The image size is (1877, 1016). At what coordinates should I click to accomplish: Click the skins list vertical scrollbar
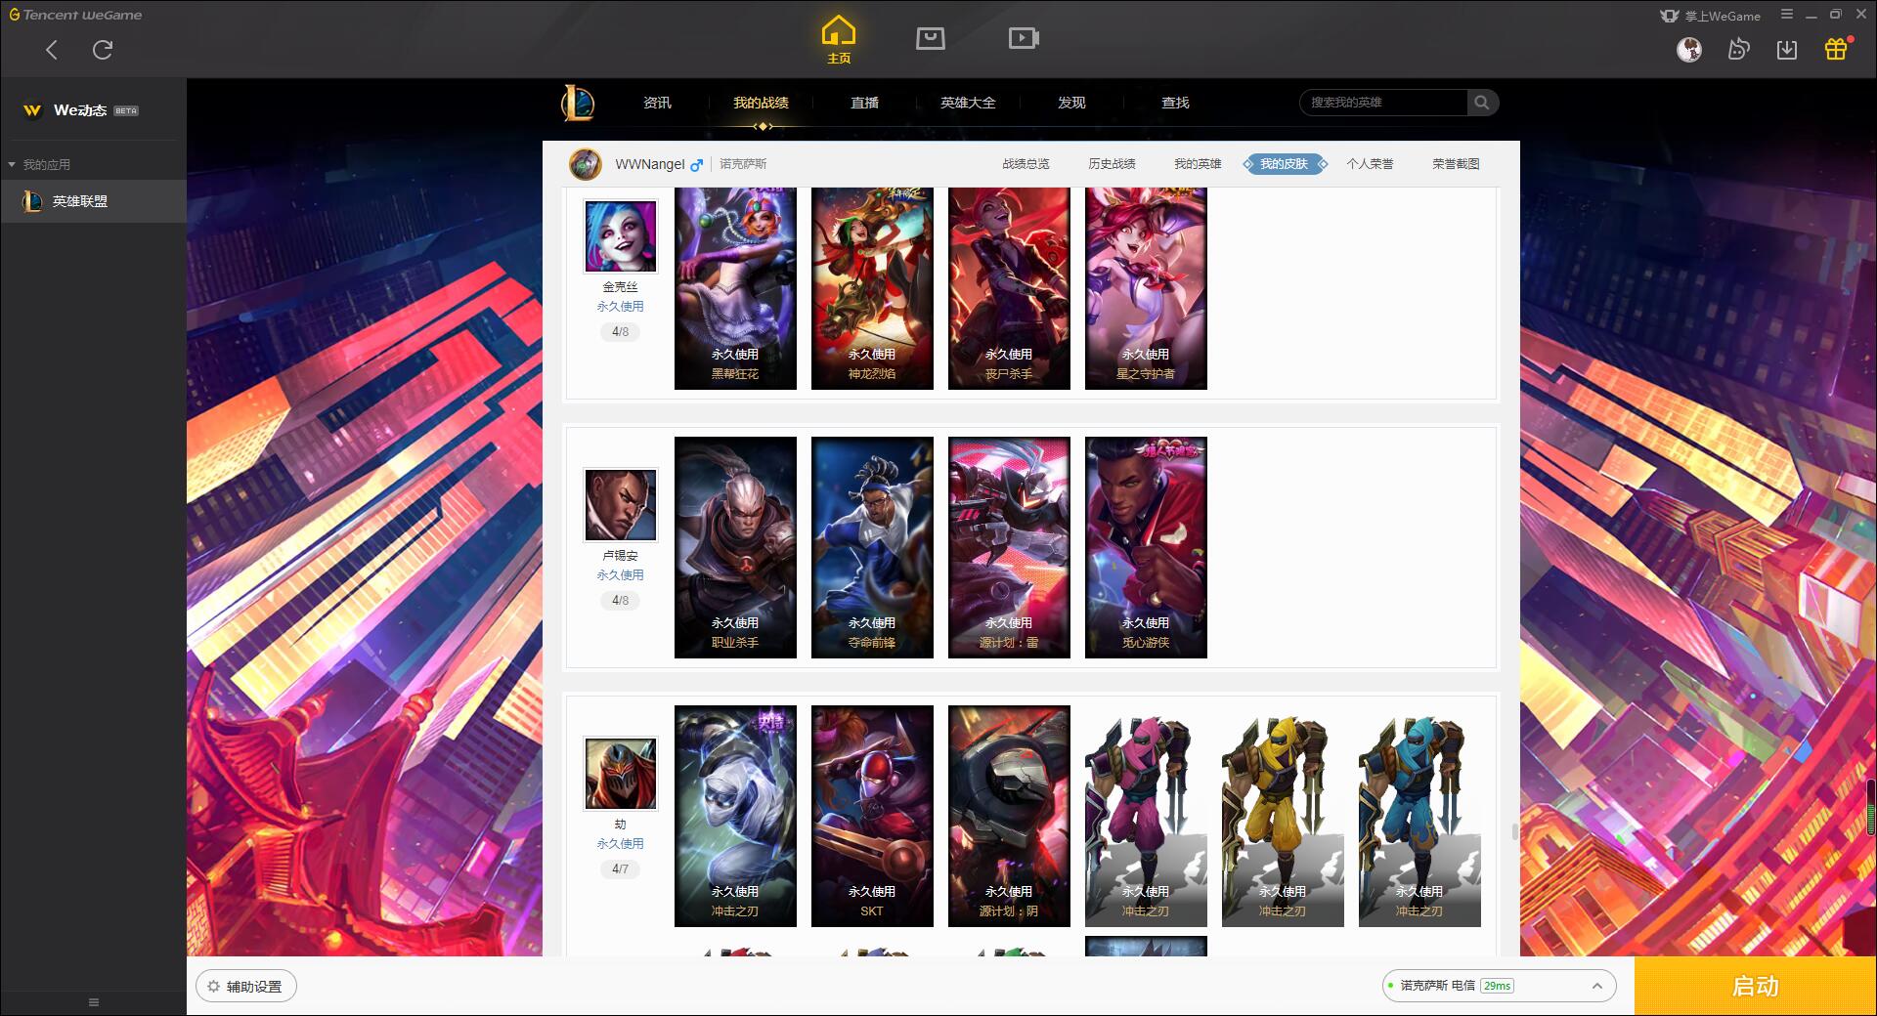tap(1515, 832)
